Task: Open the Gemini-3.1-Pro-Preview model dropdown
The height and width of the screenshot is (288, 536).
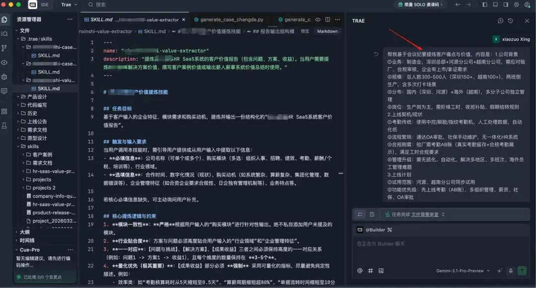Action: (x=463, y=271)
